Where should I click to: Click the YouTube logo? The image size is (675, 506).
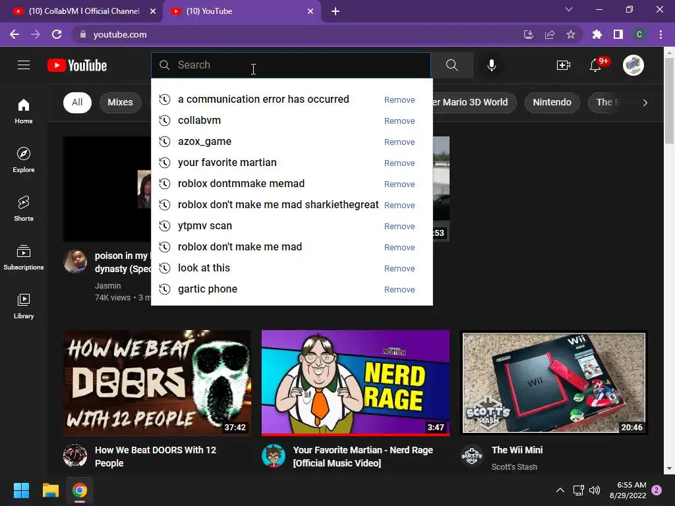(77, 65)
